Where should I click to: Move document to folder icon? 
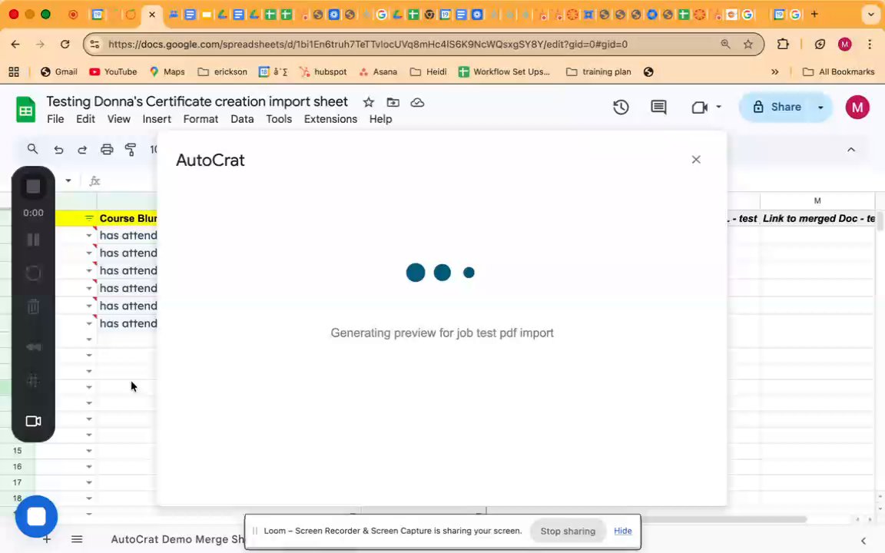tap(393, 102)
